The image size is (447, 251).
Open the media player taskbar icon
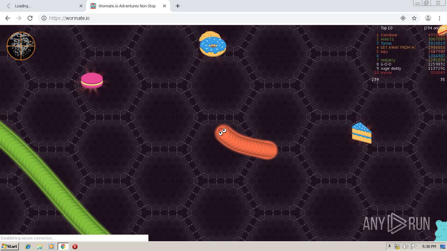click(51, 246)
